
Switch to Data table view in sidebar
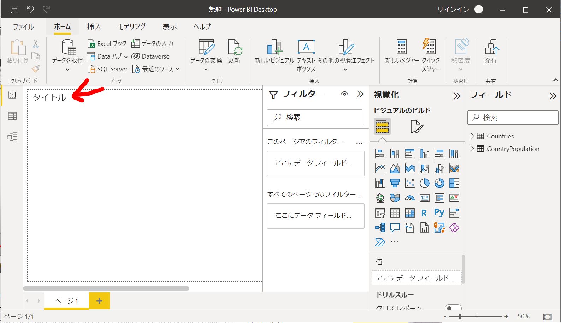pyautogui.click(x=12, y=116)
